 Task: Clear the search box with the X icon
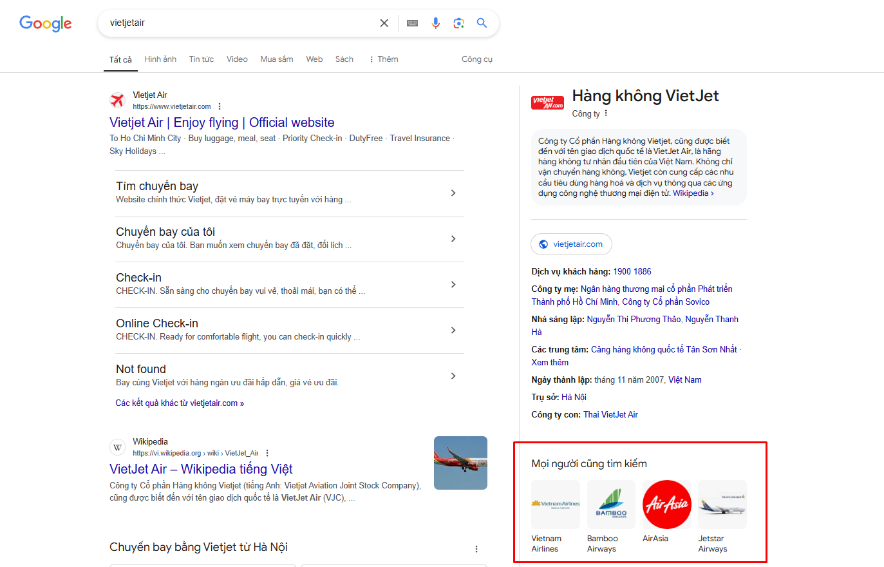click(384, 23)
